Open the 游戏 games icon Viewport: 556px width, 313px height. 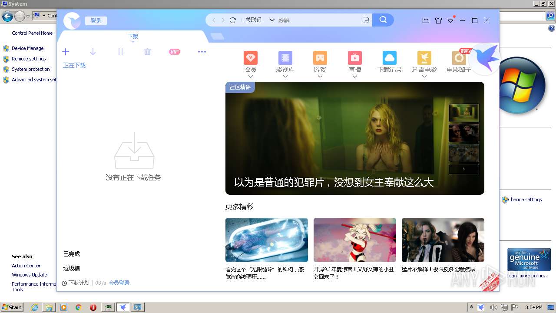pos(320,58)
